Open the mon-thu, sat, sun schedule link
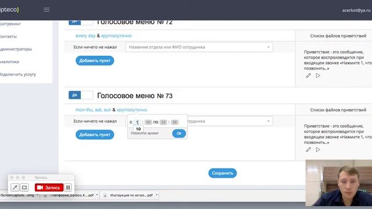The width and height of the screenshot is (372, 209). tap(93, 110)
